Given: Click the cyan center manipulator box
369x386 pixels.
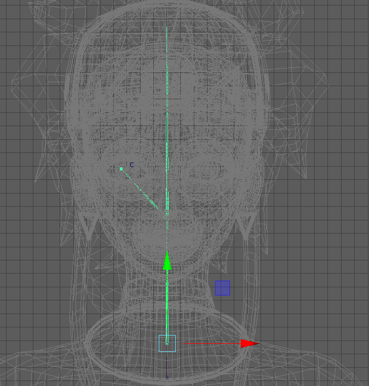Looking at the screenshot, I should [x=167, y=343].
